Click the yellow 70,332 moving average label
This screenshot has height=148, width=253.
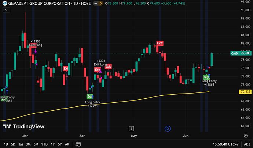(x=245, y=92)
